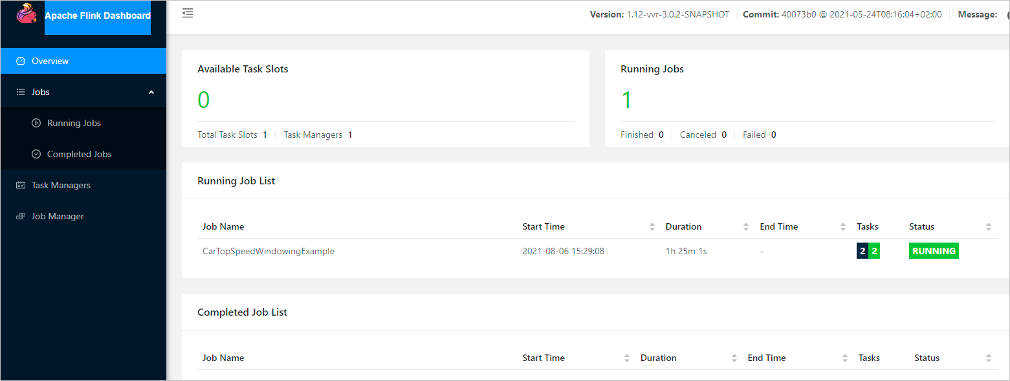Screen dimensions: 1010x381
Task: Click the green RUNNING status badge
Action: click(934, 250)
